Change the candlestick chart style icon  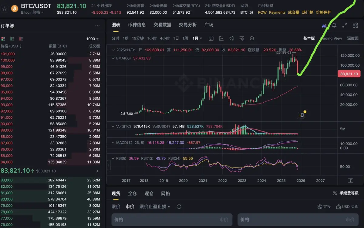pyautogui.click(x=231, y=38)
